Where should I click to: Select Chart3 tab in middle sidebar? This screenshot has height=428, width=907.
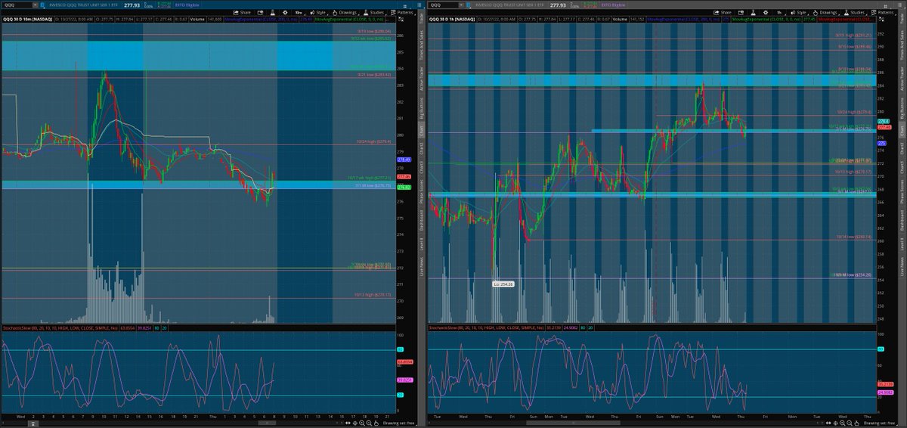[x=422, y=167]
